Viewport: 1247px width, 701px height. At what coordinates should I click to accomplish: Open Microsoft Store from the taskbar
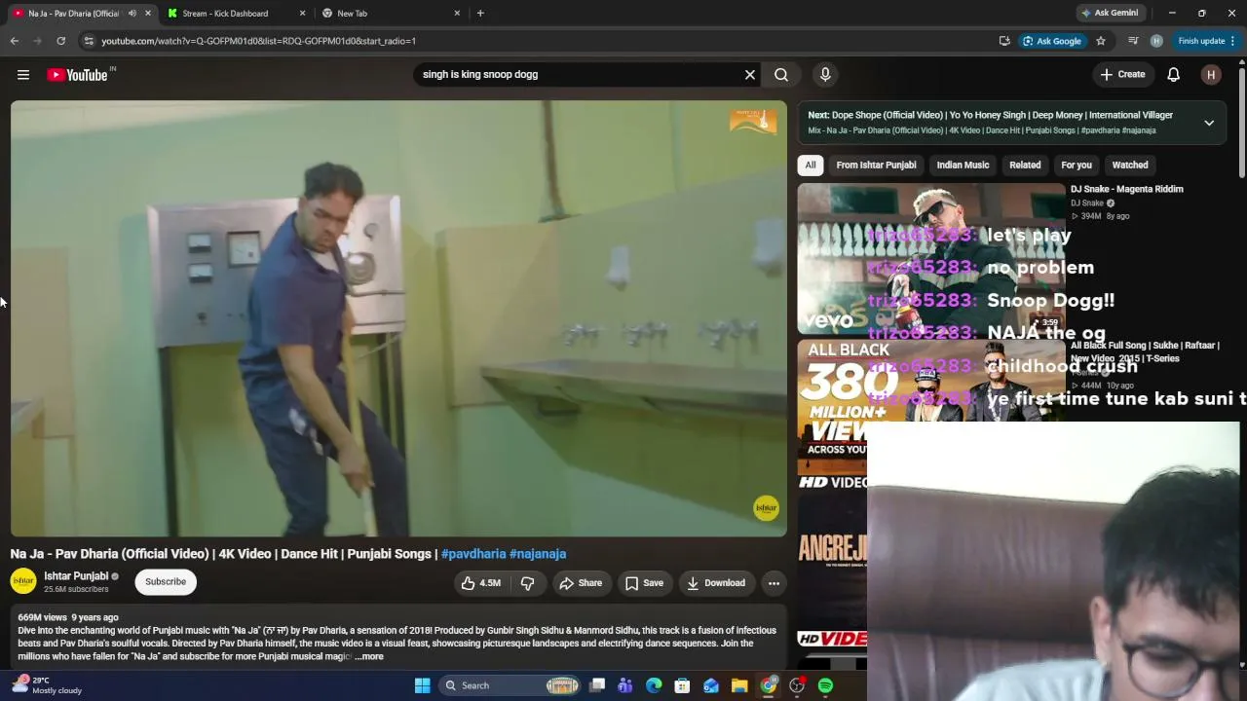tap(682, 685)
